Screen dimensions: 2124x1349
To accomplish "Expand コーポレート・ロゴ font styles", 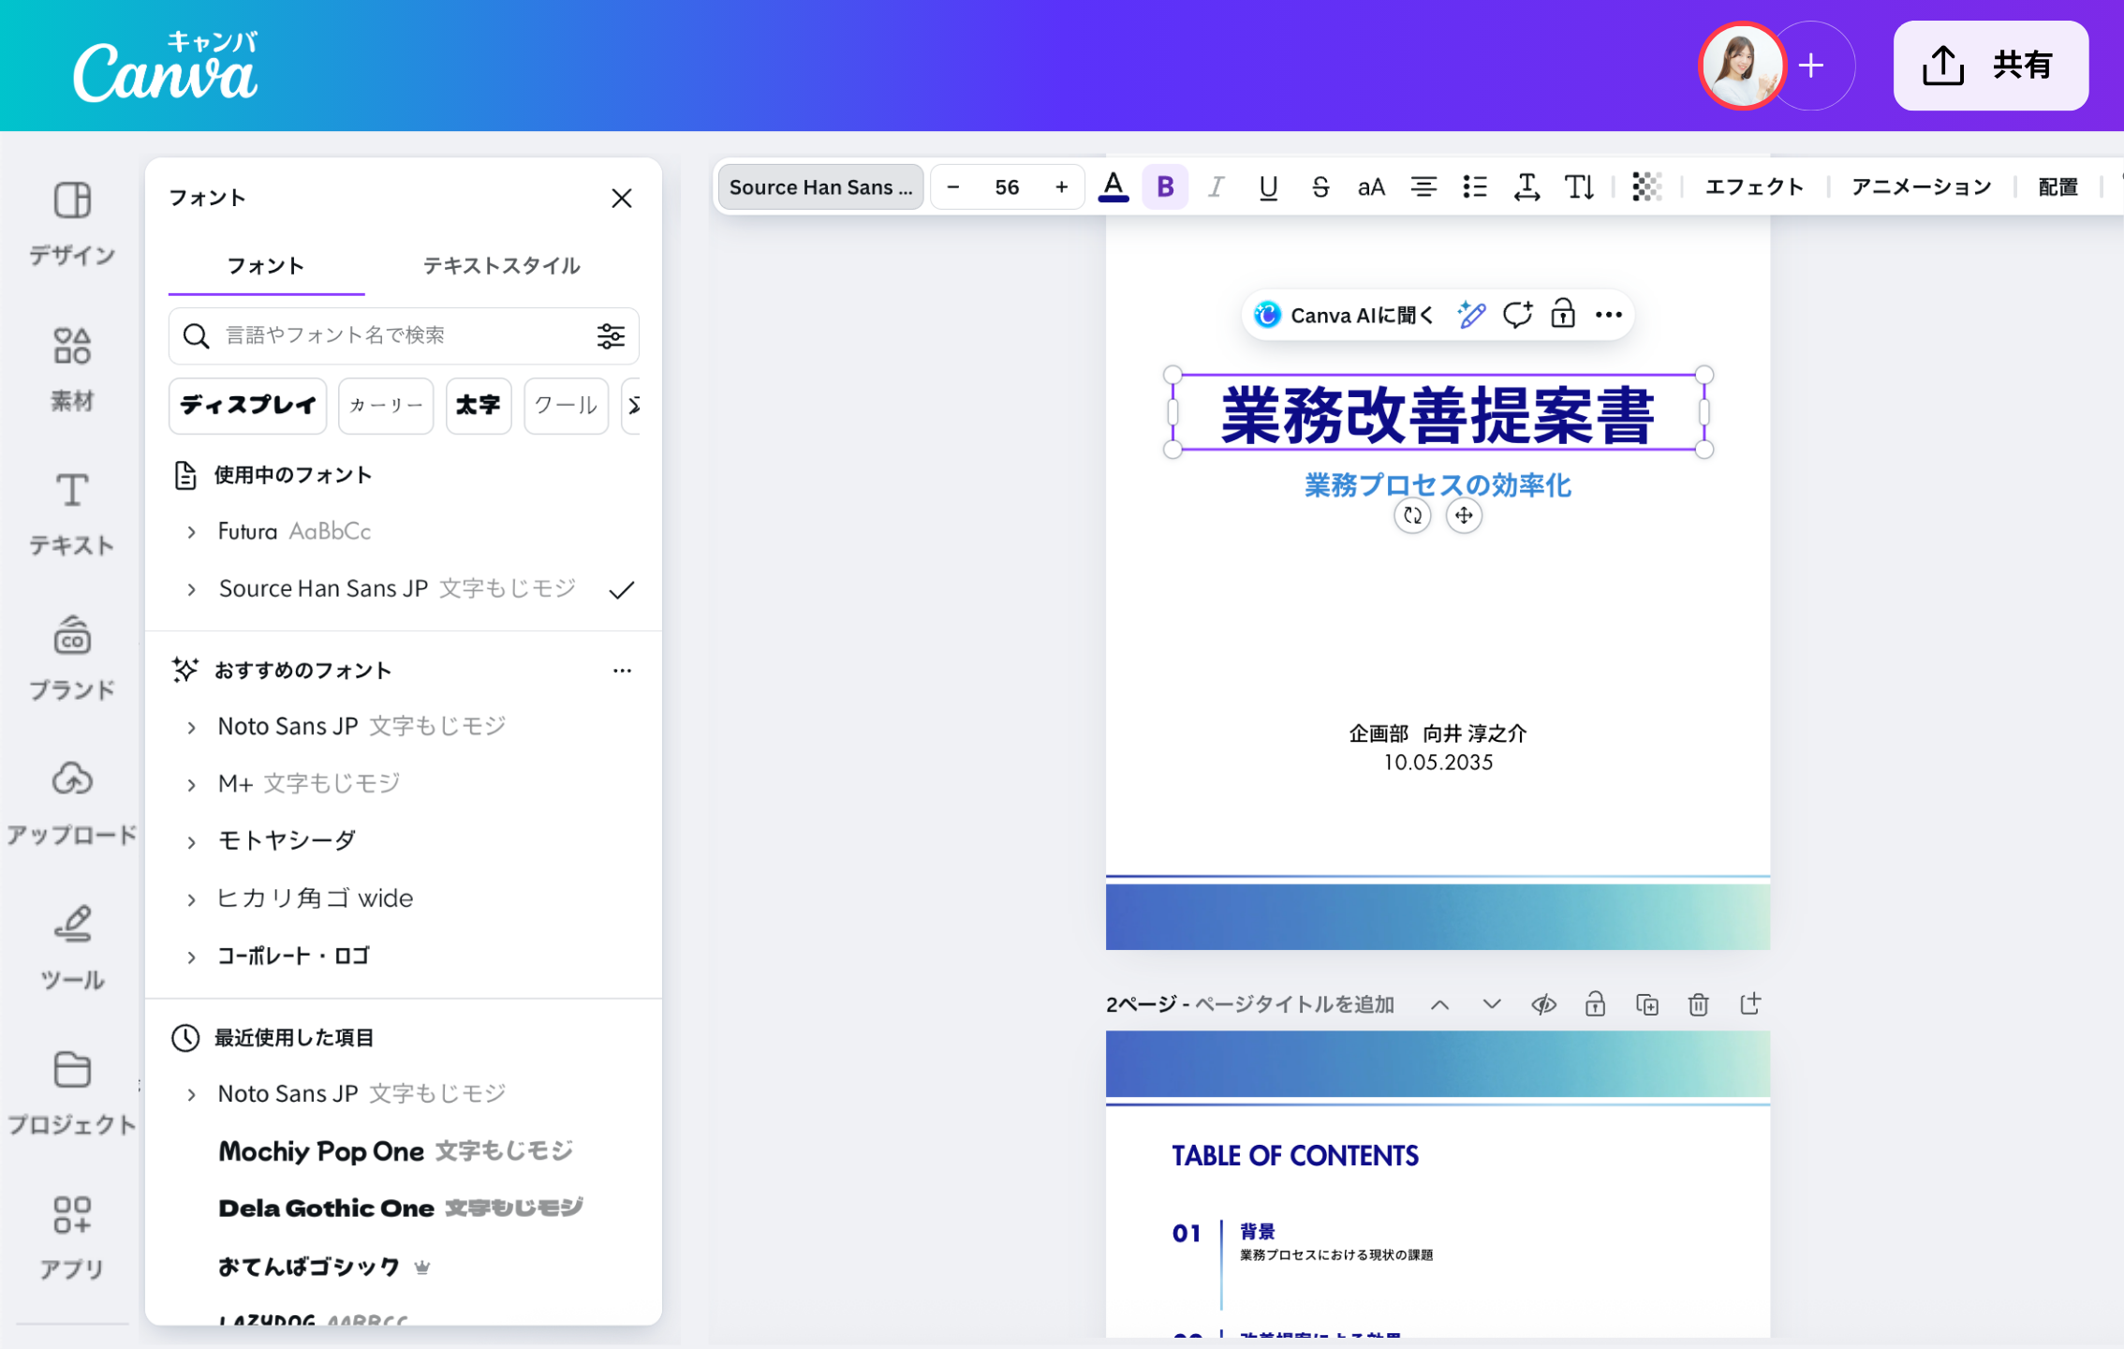I will [191, 956].
